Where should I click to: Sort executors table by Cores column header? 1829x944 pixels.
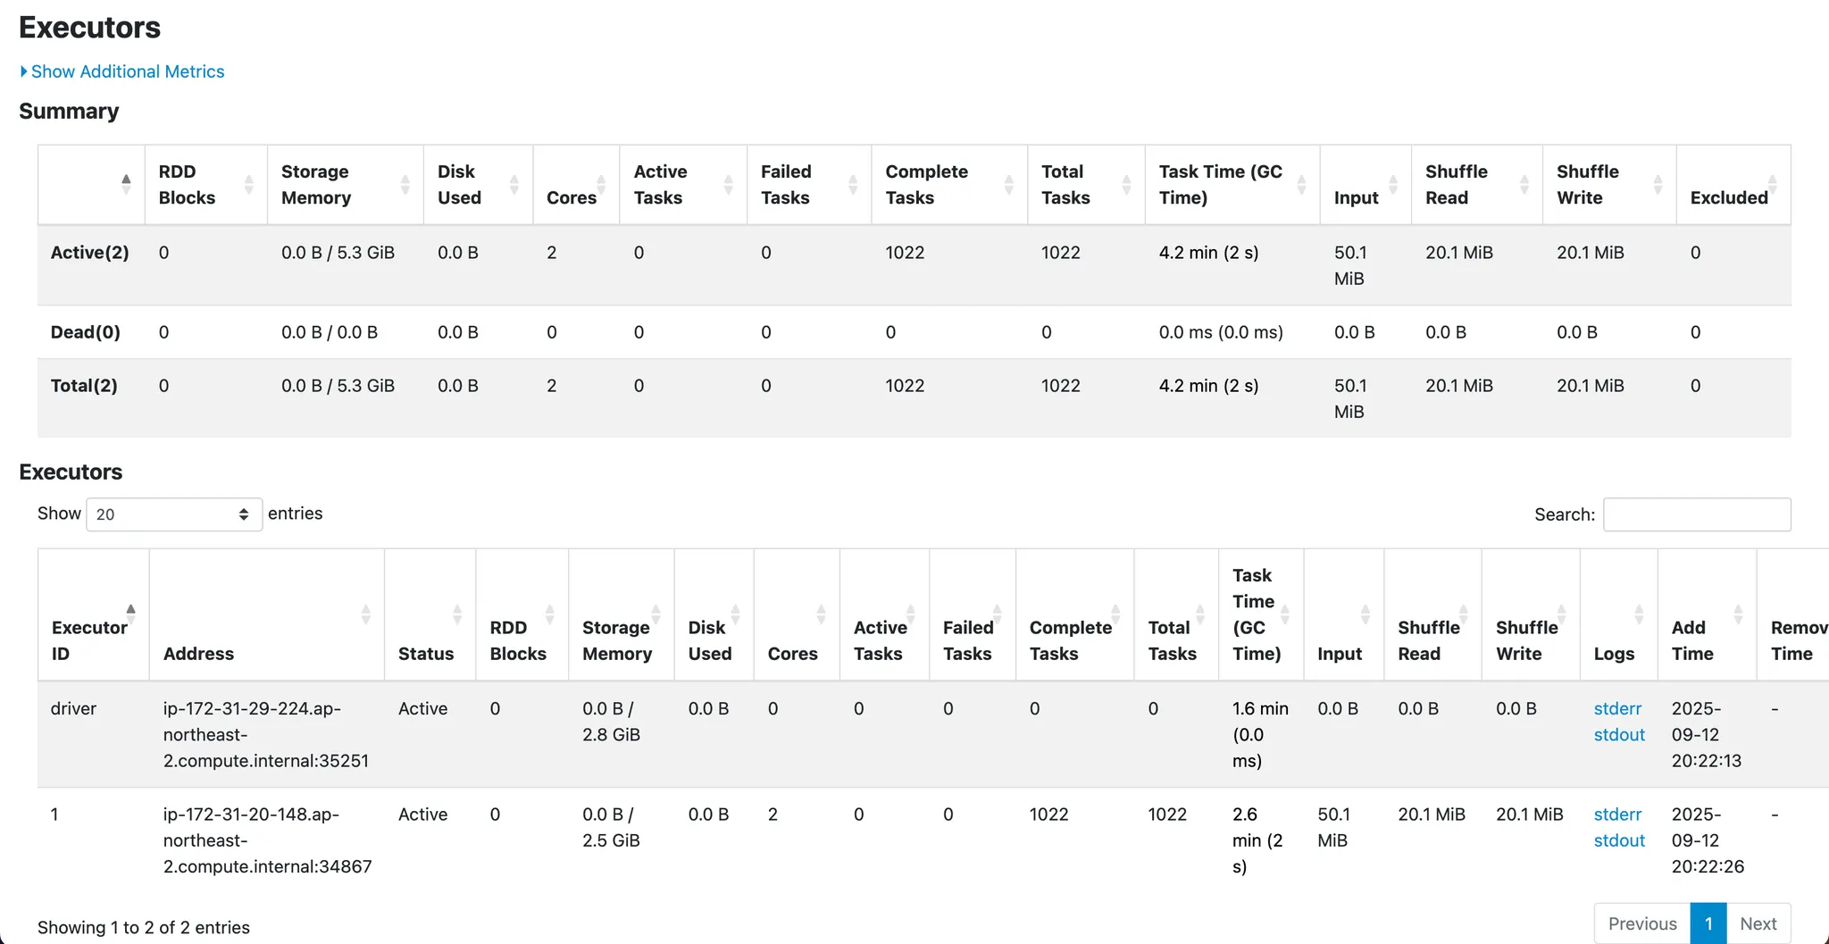[x=792, y=653]
